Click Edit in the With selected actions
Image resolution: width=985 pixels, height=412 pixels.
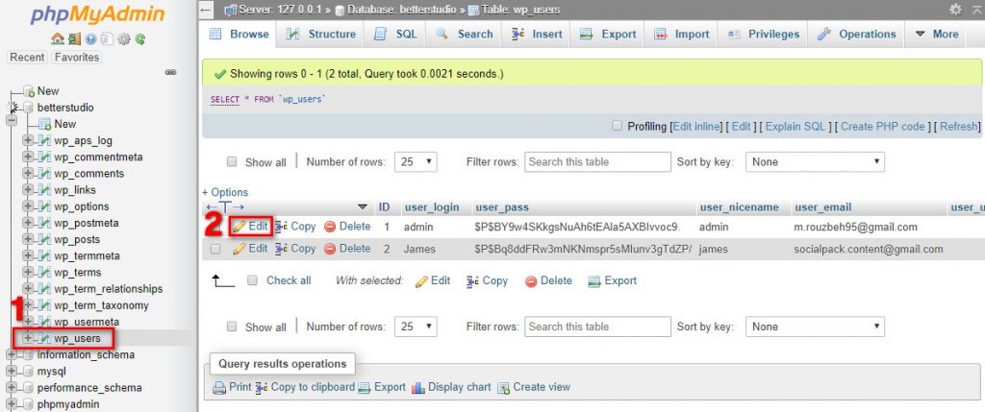pyautogui.click(x=433, y=281)
